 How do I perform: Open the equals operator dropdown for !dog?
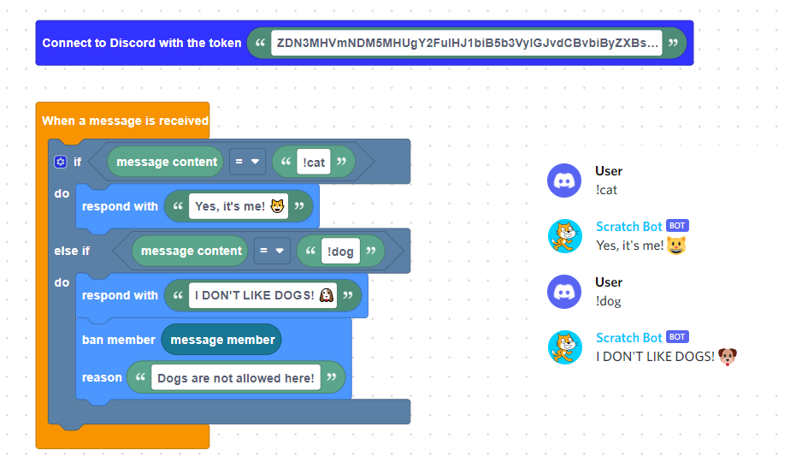pyautogui.click(x=272, y=251)
